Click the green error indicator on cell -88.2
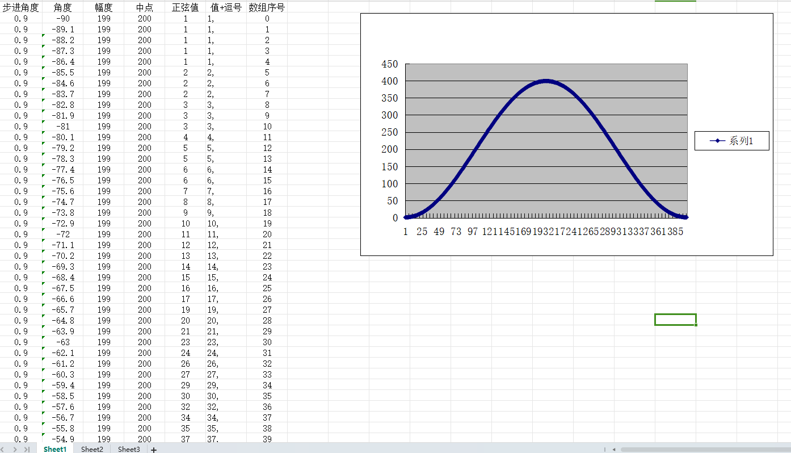Image resolution: width=791 pixels, height=453 pixels. click(x=44, y=36)
